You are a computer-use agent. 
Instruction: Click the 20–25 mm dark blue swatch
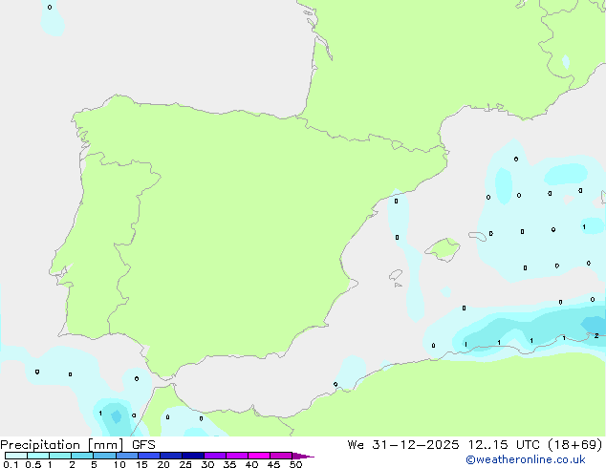171,456
